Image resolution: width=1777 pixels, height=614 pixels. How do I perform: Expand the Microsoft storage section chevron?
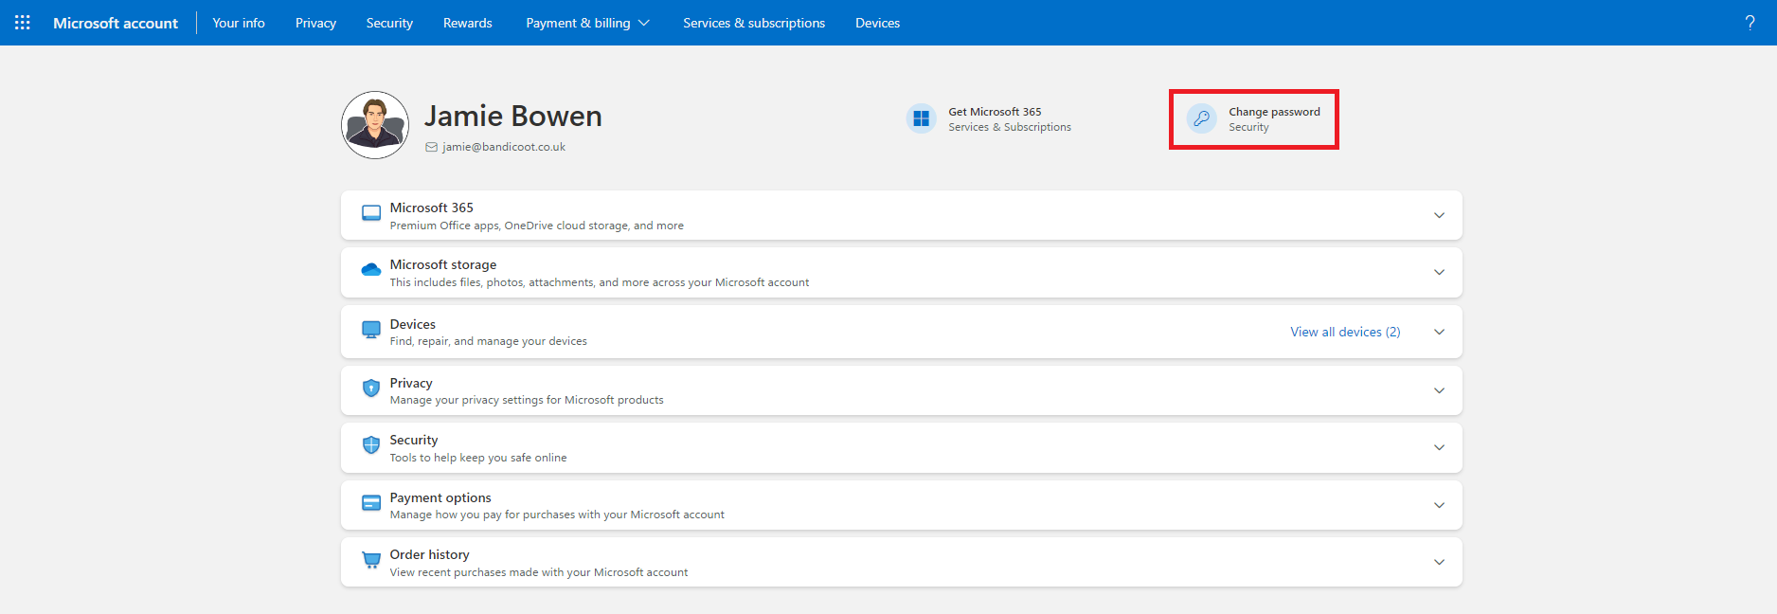tap(1439, 272)
